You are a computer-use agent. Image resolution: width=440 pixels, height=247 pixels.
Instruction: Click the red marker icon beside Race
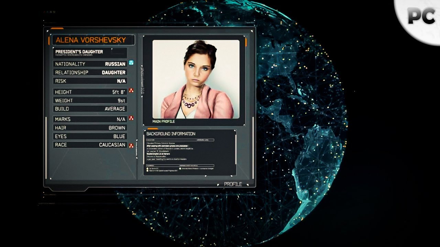tap(131, 145)
